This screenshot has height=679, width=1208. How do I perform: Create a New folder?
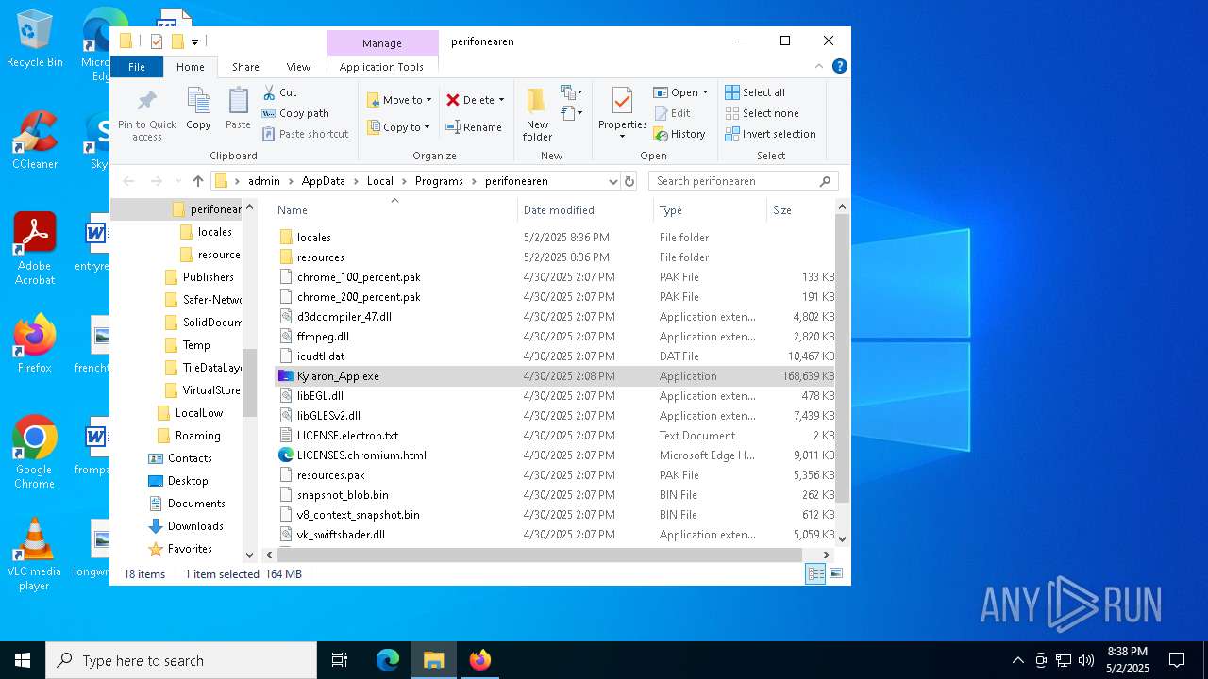(x=537, y=114)
